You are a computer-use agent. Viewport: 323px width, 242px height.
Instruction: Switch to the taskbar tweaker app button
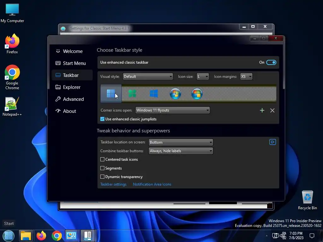[88, 236]
